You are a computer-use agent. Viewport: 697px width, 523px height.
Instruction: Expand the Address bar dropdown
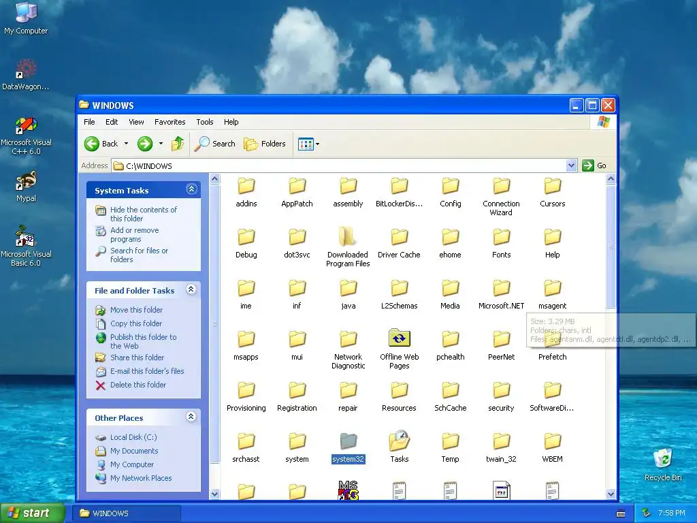(x=571, y=165)
